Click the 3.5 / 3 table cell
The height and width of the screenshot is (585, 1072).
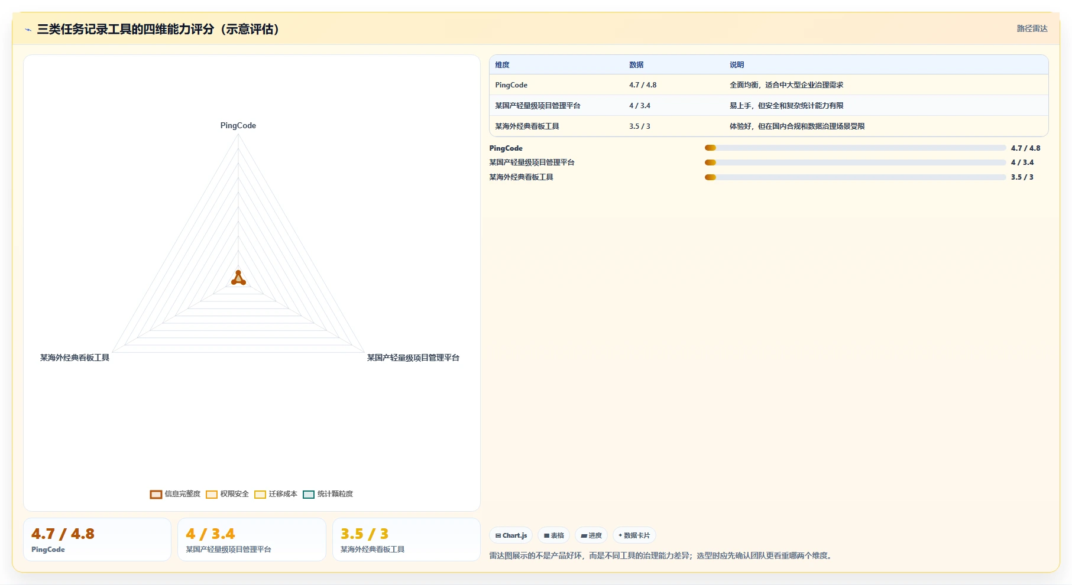(639, 126)
